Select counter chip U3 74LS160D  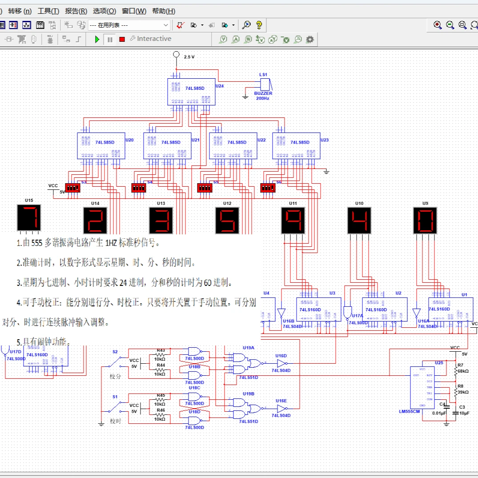pyautogui.click(x=319, y=309)
